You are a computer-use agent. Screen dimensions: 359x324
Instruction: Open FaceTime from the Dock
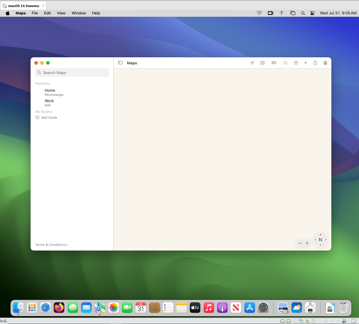pyautogui.click(x=127, y=308)
